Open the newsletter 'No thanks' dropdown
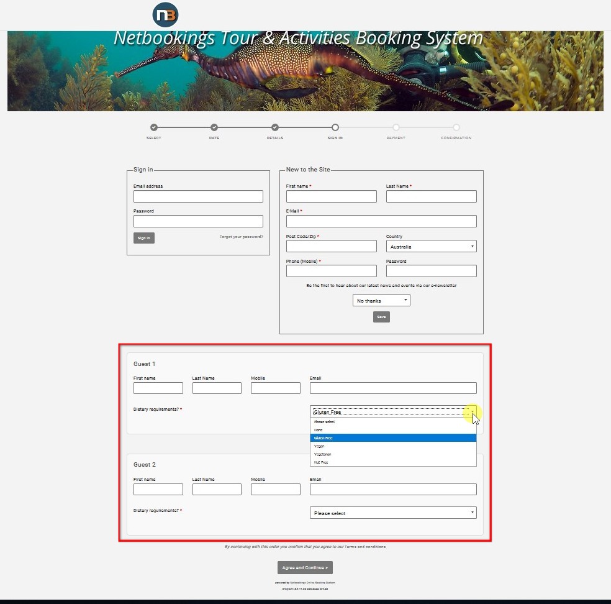This screenshot has height=604, width=611. [381, 300]
